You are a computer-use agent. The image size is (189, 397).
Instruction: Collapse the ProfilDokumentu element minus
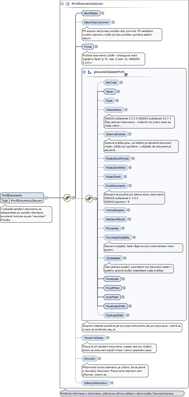click(46, 198)
